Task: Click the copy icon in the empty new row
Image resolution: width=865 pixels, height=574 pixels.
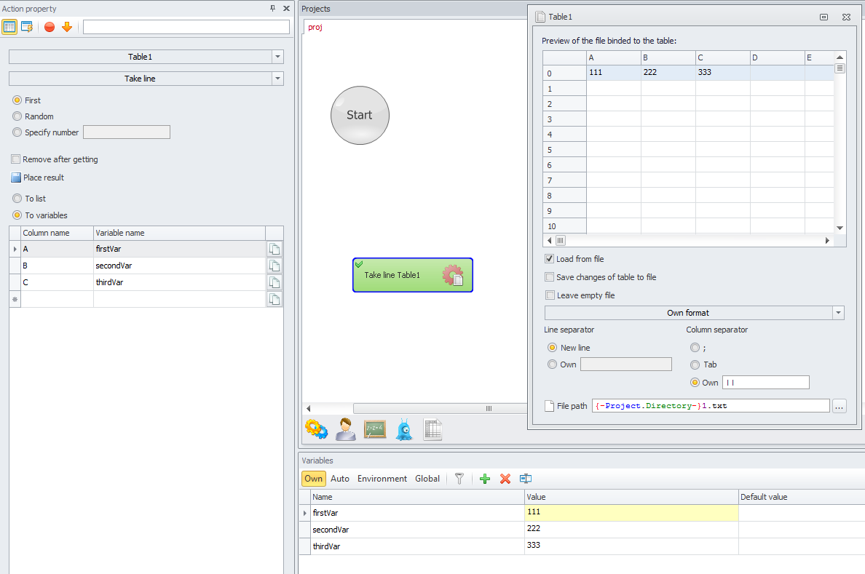Action: coord(274,299)
